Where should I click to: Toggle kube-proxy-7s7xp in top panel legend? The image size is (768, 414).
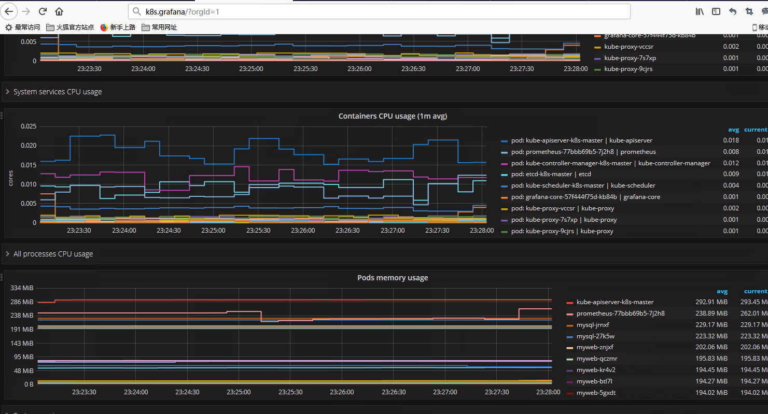click(630, 58)
